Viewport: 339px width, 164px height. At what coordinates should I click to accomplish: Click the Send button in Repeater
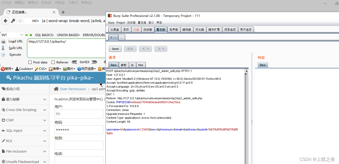coord(115,49)
